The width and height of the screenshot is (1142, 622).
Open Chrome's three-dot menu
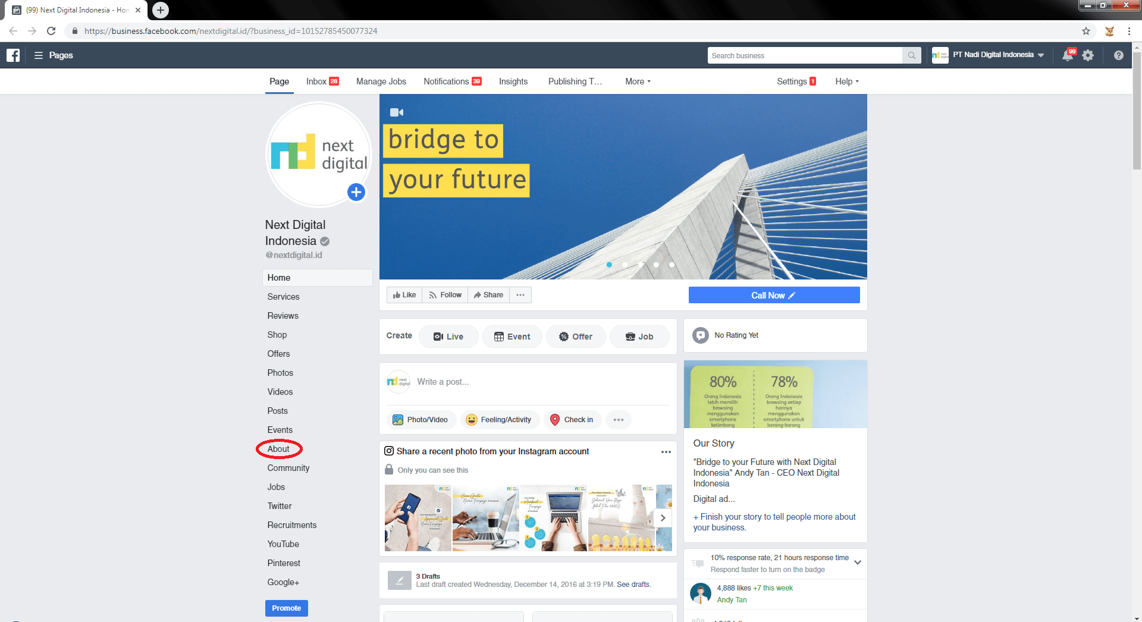[1129, 31]
